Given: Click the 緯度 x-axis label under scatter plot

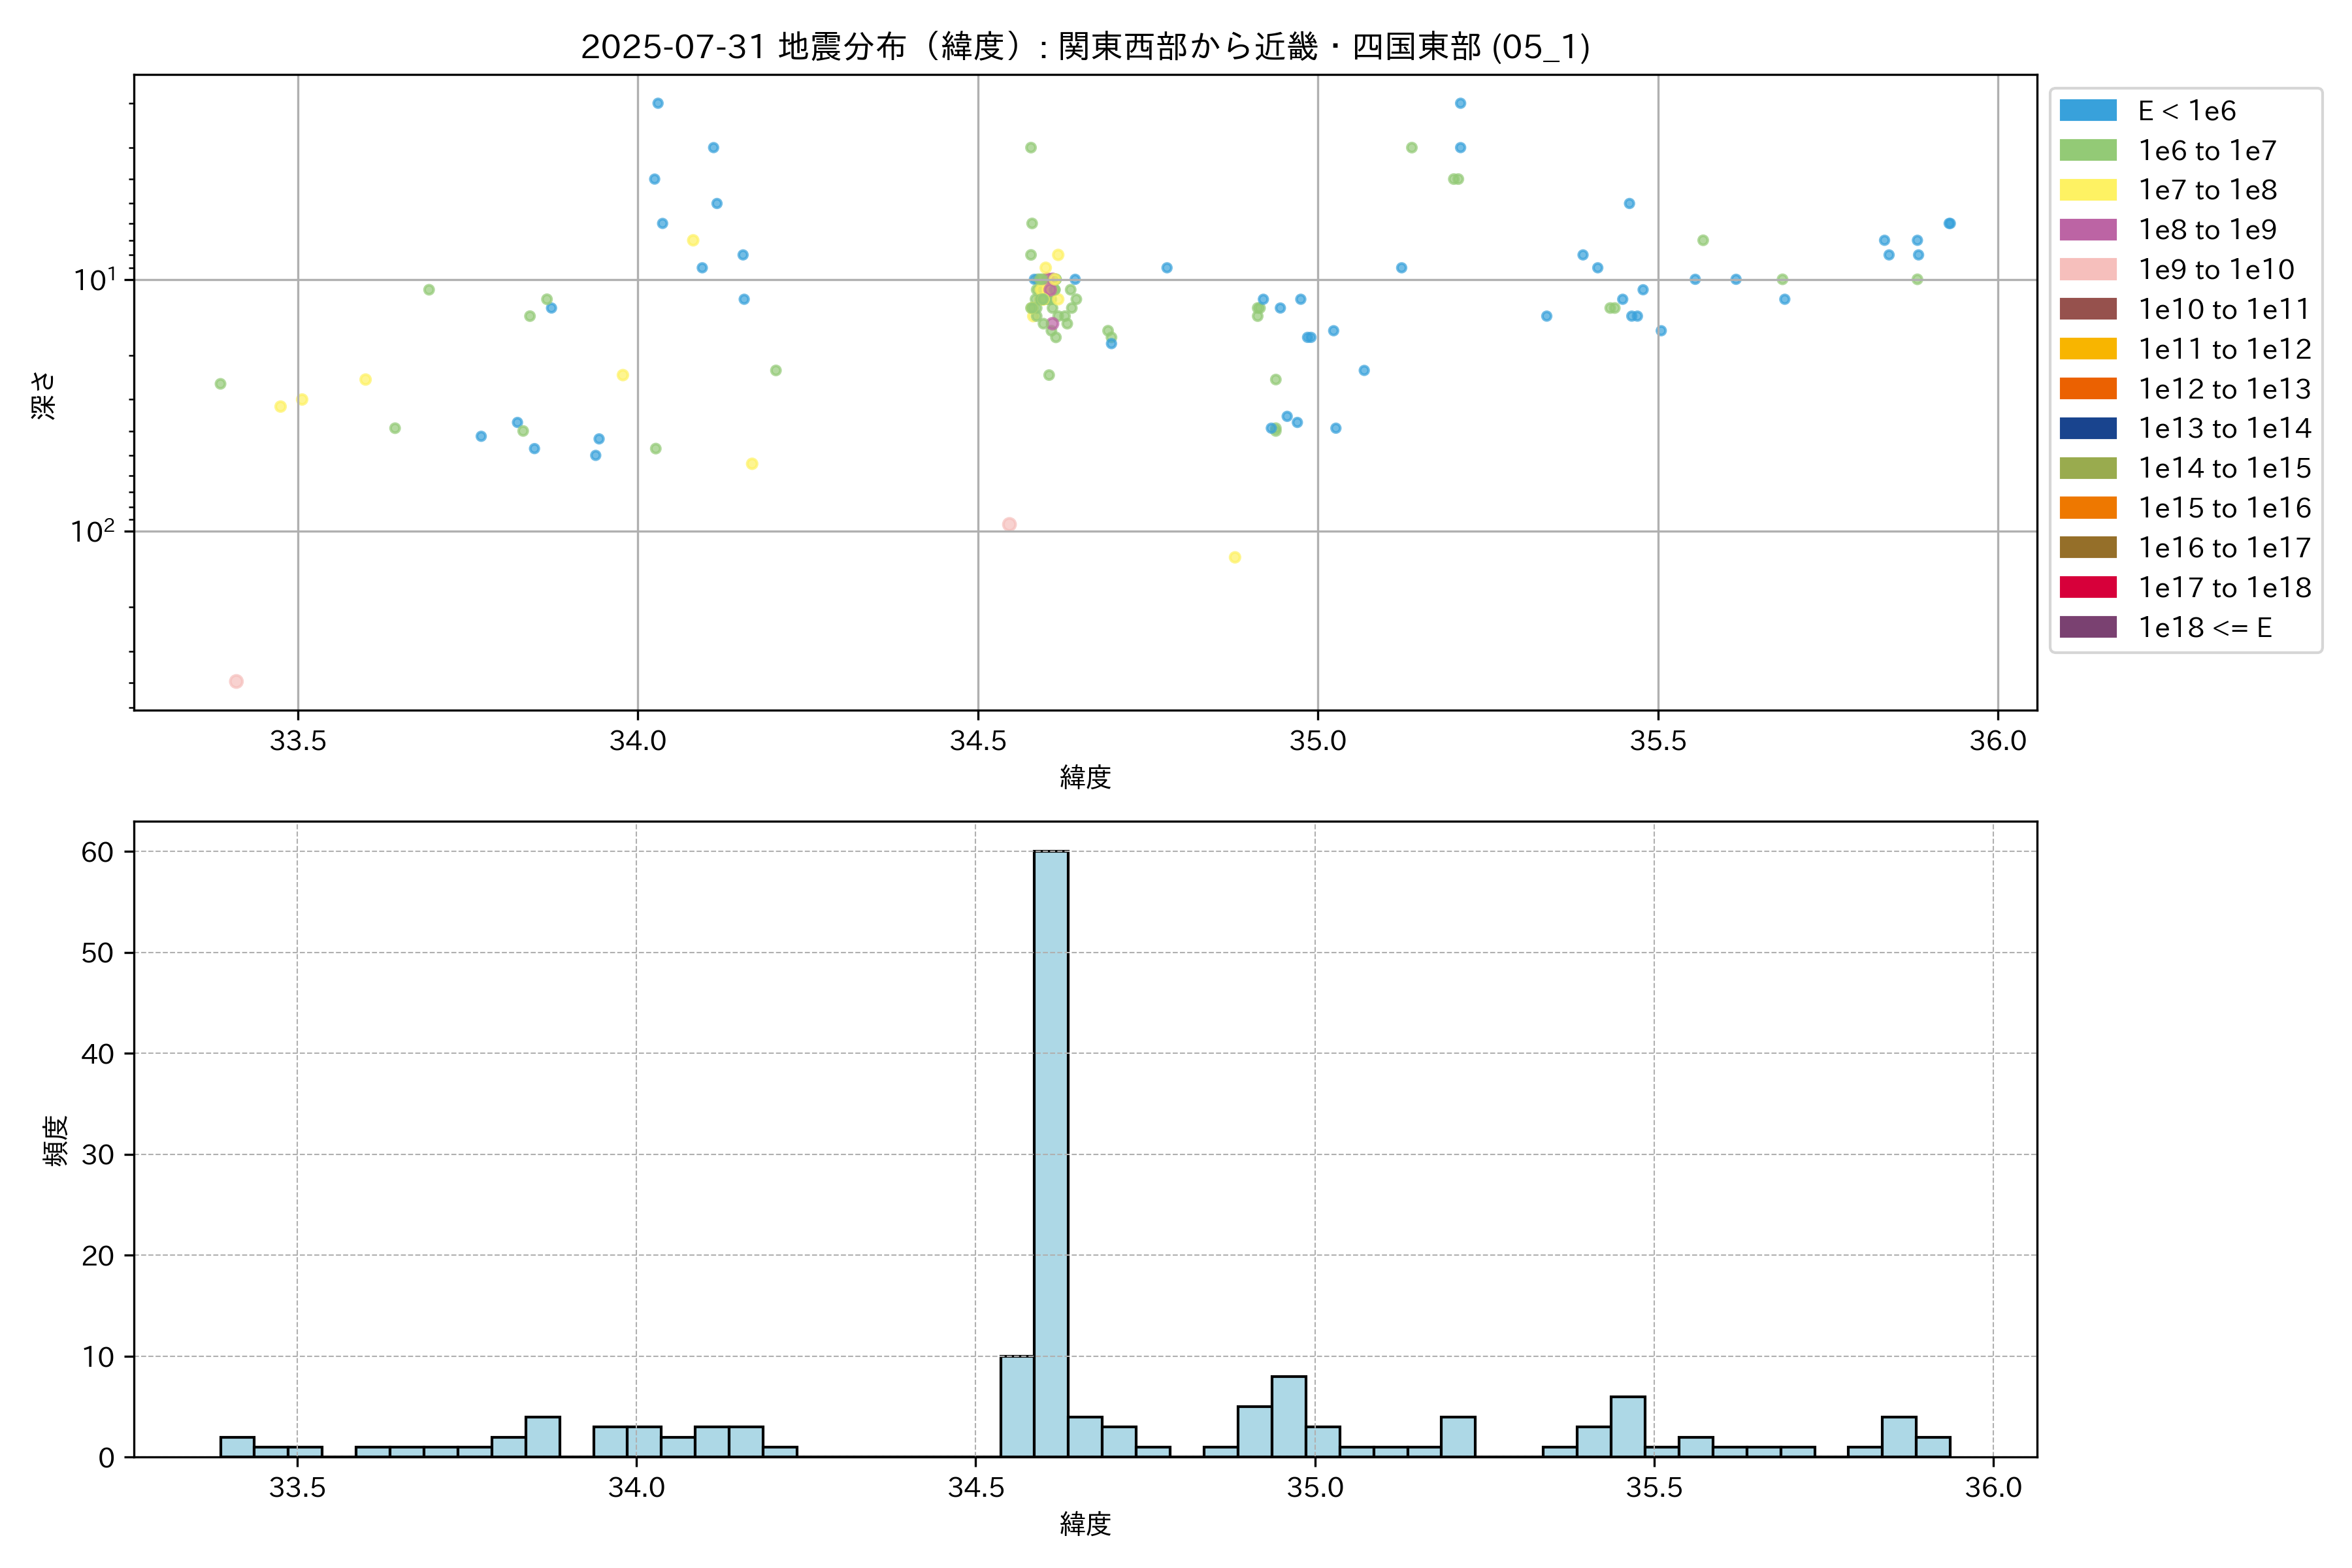Looking at the screenshot, I should pos(1085,776).
